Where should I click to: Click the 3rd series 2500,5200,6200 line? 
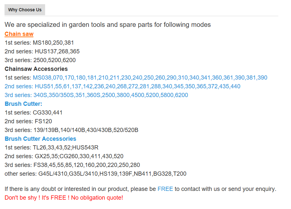click(40, 60)
